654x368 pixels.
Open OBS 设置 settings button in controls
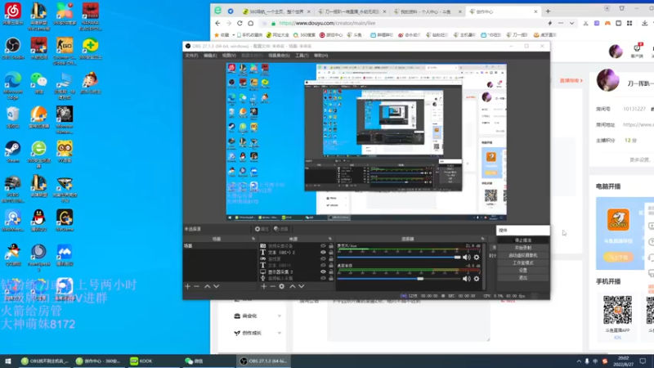tap(523, 270)
